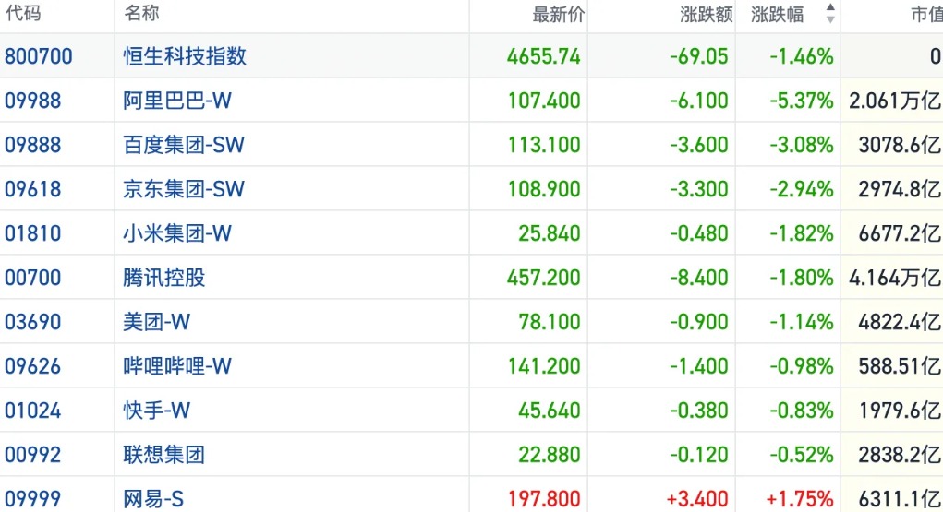Screen dimensions: 943x512
Task: Sort by the 涨跌幅 column arrows
Action: coord(830,13)
